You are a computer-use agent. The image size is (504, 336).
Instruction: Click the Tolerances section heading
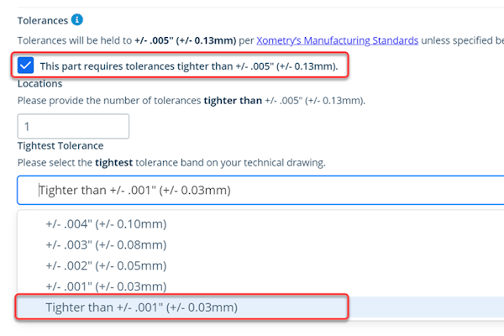pyautogui.click(x=41, y=19)
